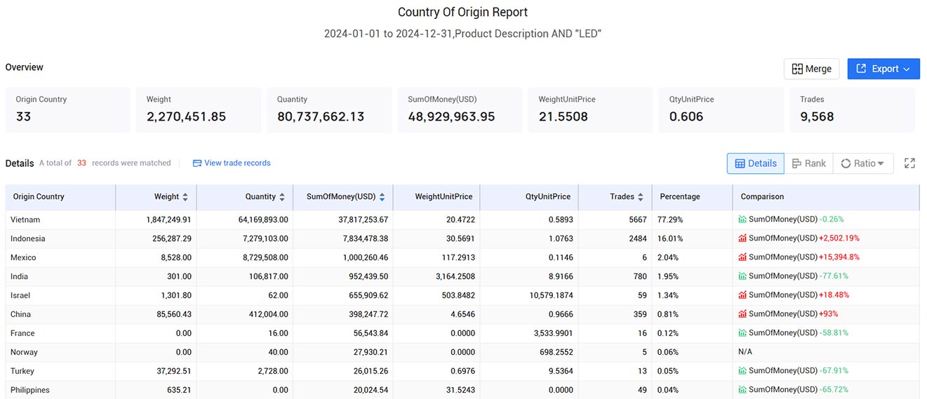The width and height of the screenshot is (927, 399).
Task: Click the SumOfMoney 48,929,963.95 overview card
Action: (460, 110)
